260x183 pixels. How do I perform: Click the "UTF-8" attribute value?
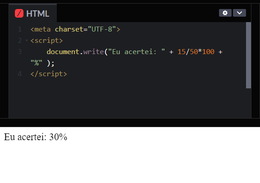[102, 29]
